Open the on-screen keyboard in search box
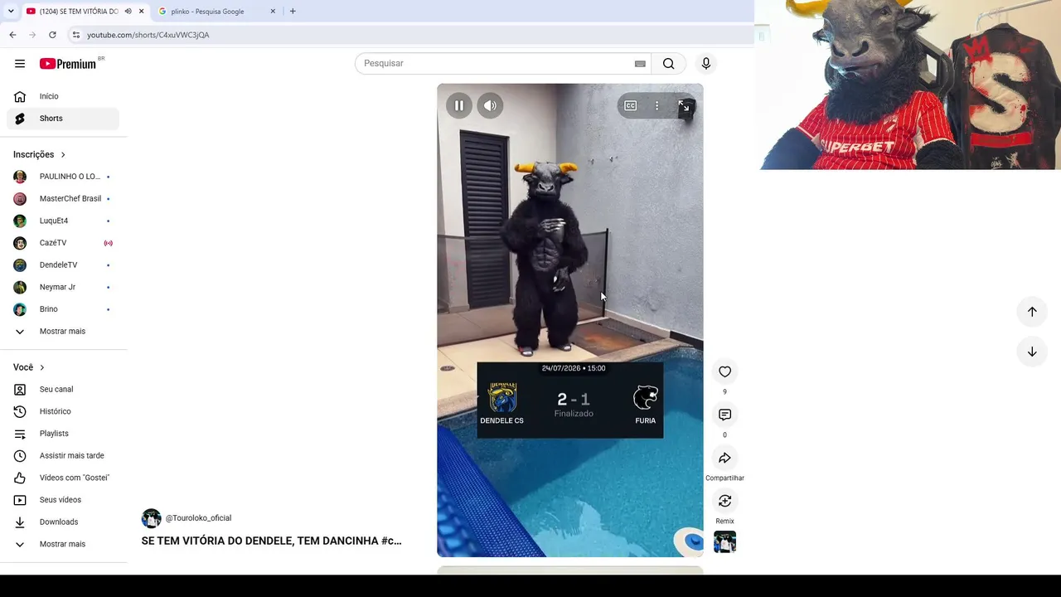 tap(640, 64)
